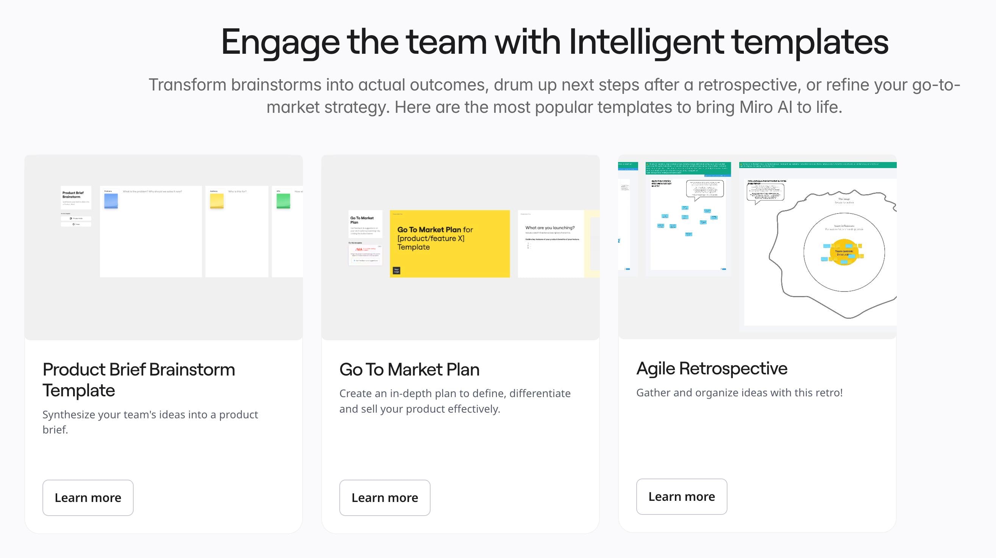
Task: Open Learn more for Product Brief Brainstorm Template
Action: (x=88, y=498)
